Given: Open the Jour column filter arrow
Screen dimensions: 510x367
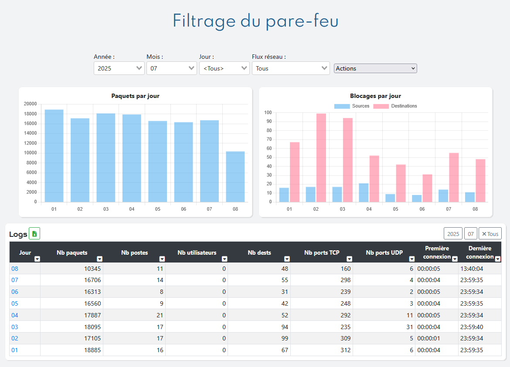Looking at the screenshot, I should 37,259.
